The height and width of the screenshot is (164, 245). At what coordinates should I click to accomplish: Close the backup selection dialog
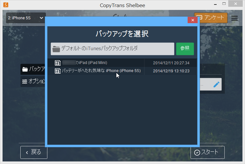pos(192,20)
